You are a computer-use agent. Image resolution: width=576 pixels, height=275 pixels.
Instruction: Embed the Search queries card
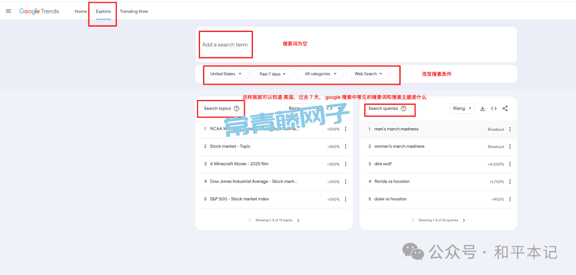494,109
